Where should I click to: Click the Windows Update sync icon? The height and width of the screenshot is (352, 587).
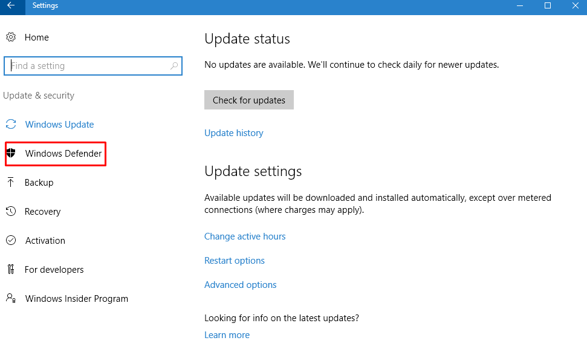click(x=11, y=125)
